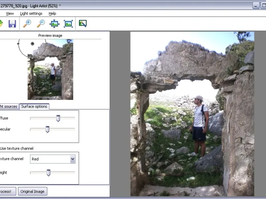Click the image-with-brush toolbar icon
The height and width of the screenshot is (199, 266).
point(83,24)
